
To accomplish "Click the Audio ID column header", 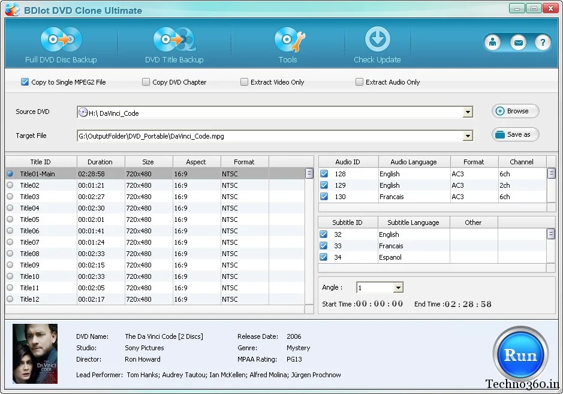I will 348,162.
